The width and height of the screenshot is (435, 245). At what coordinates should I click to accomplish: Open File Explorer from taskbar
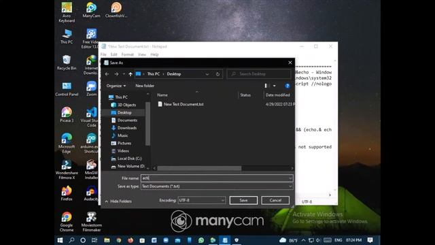click(107, 240)
